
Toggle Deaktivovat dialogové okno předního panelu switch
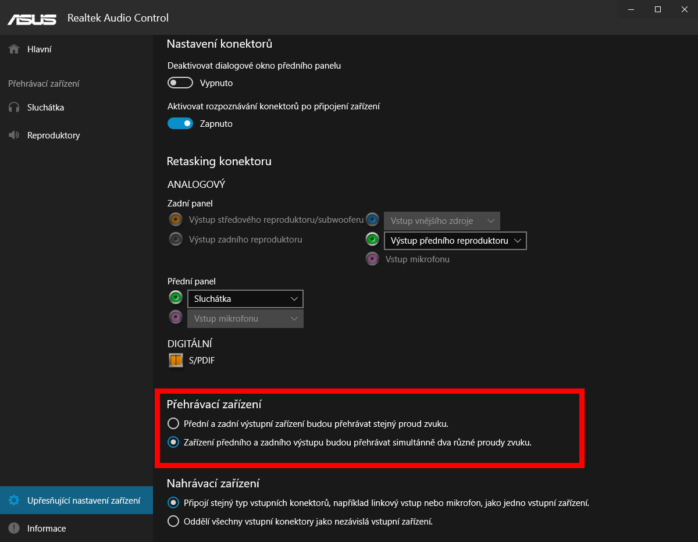180,83
